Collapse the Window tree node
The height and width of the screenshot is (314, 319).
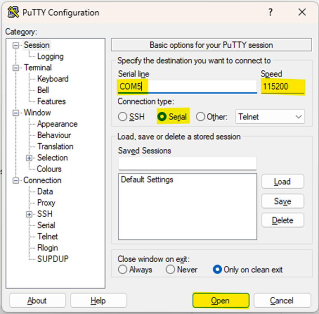pos(16,113)
